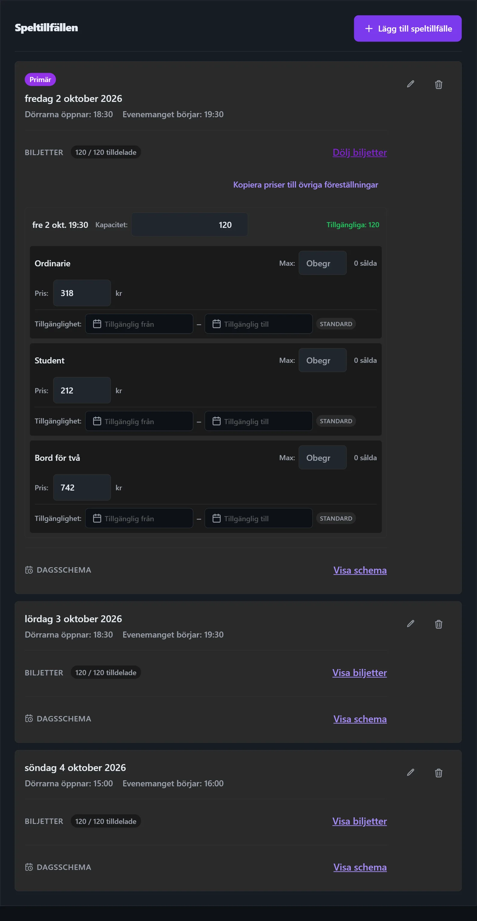Open Student 'Tillgänglig till' date picker
Screen dimensions: 477x921
pos(258,421)
